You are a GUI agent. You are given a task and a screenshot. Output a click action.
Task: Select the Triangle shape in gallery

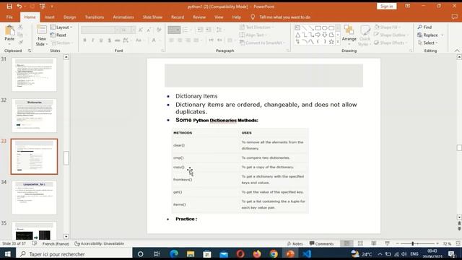297,35
